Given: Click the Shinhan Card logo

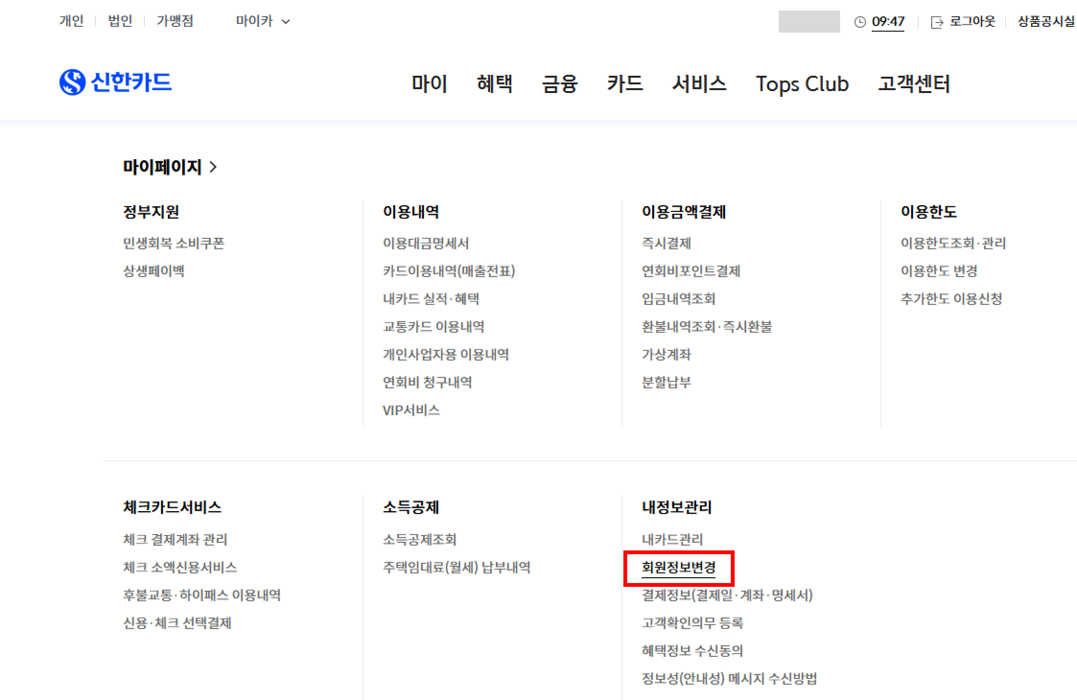Looking at the screenshot, I should click(116, 82).
